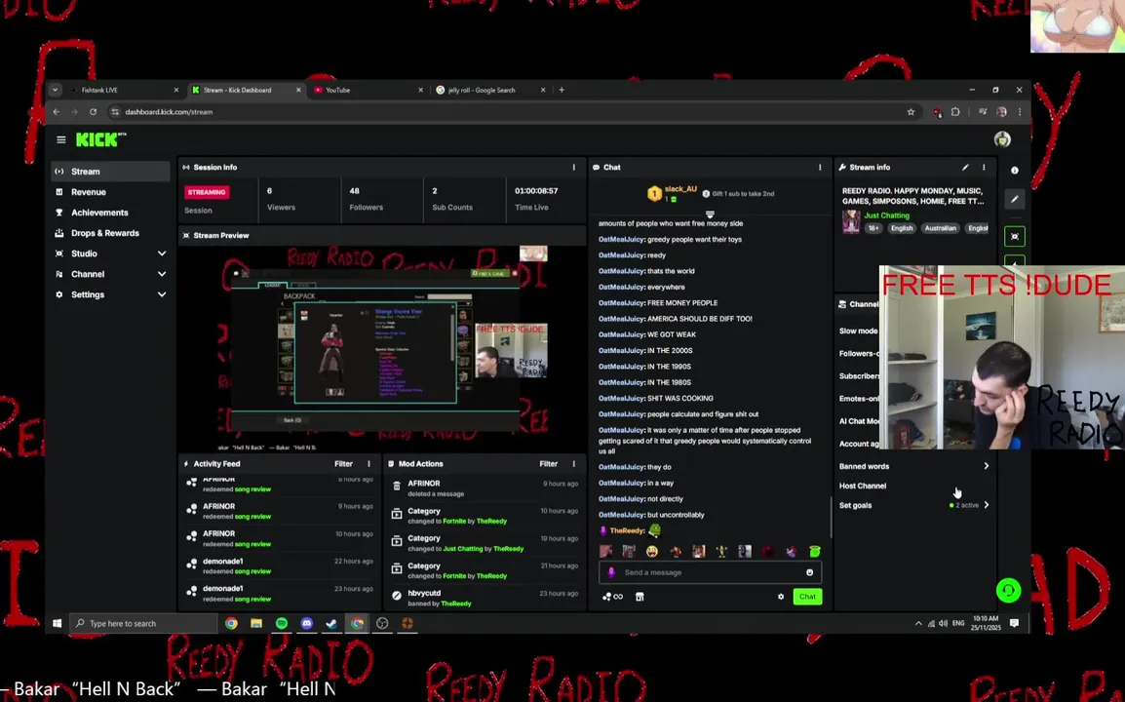Send message with green Chat button
Viewport: 1125px width, 702px height.
click(807, 597)
